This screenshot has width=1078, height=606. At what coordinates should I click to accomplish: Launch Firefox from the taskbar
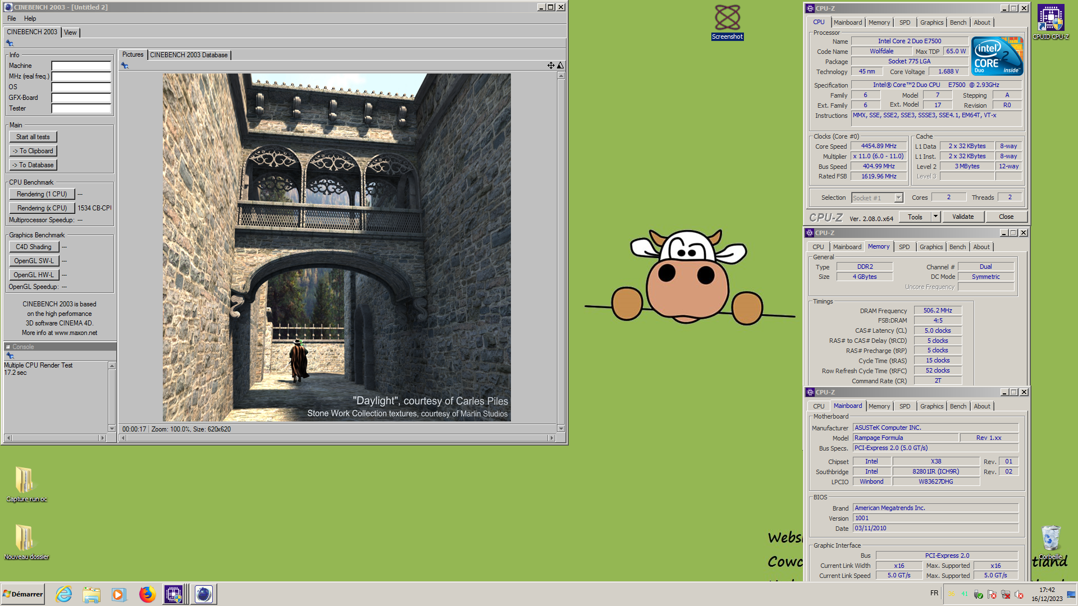[x=147, y=594]
